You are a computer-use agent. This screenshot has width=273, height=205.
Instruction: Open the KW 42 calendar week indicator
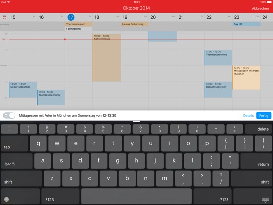click(4, 17)
